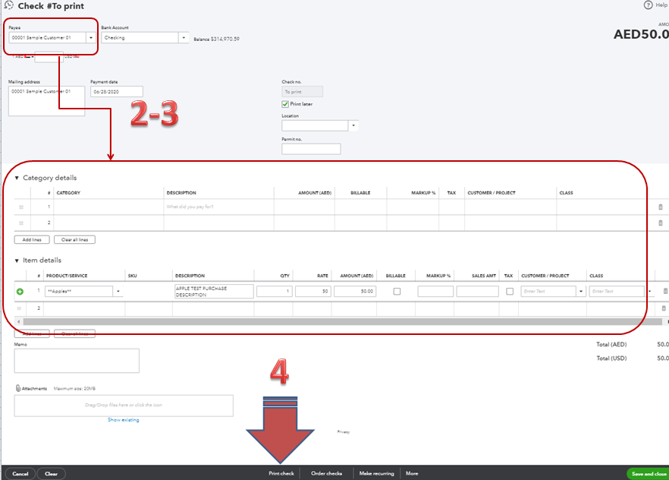Collapse the Item details section
The width and height of the screenshot is (669, 480).
click(x=17, y=261)
